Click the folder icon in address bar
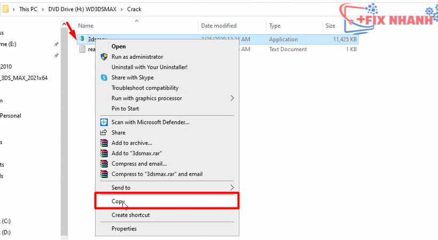 click(5, 10)
